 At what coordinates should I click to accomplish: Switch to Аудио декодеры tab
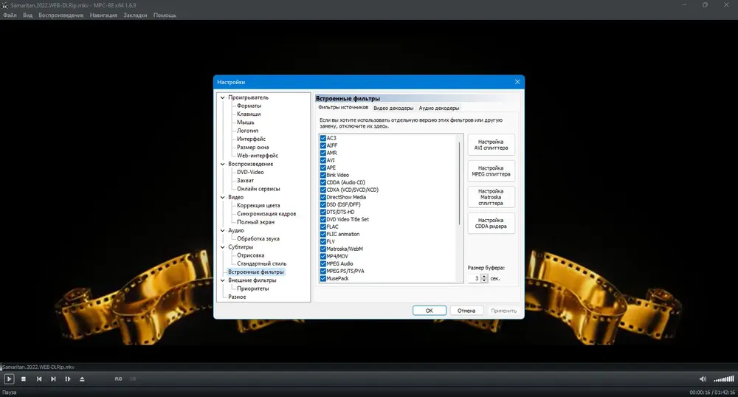[438, 108]
